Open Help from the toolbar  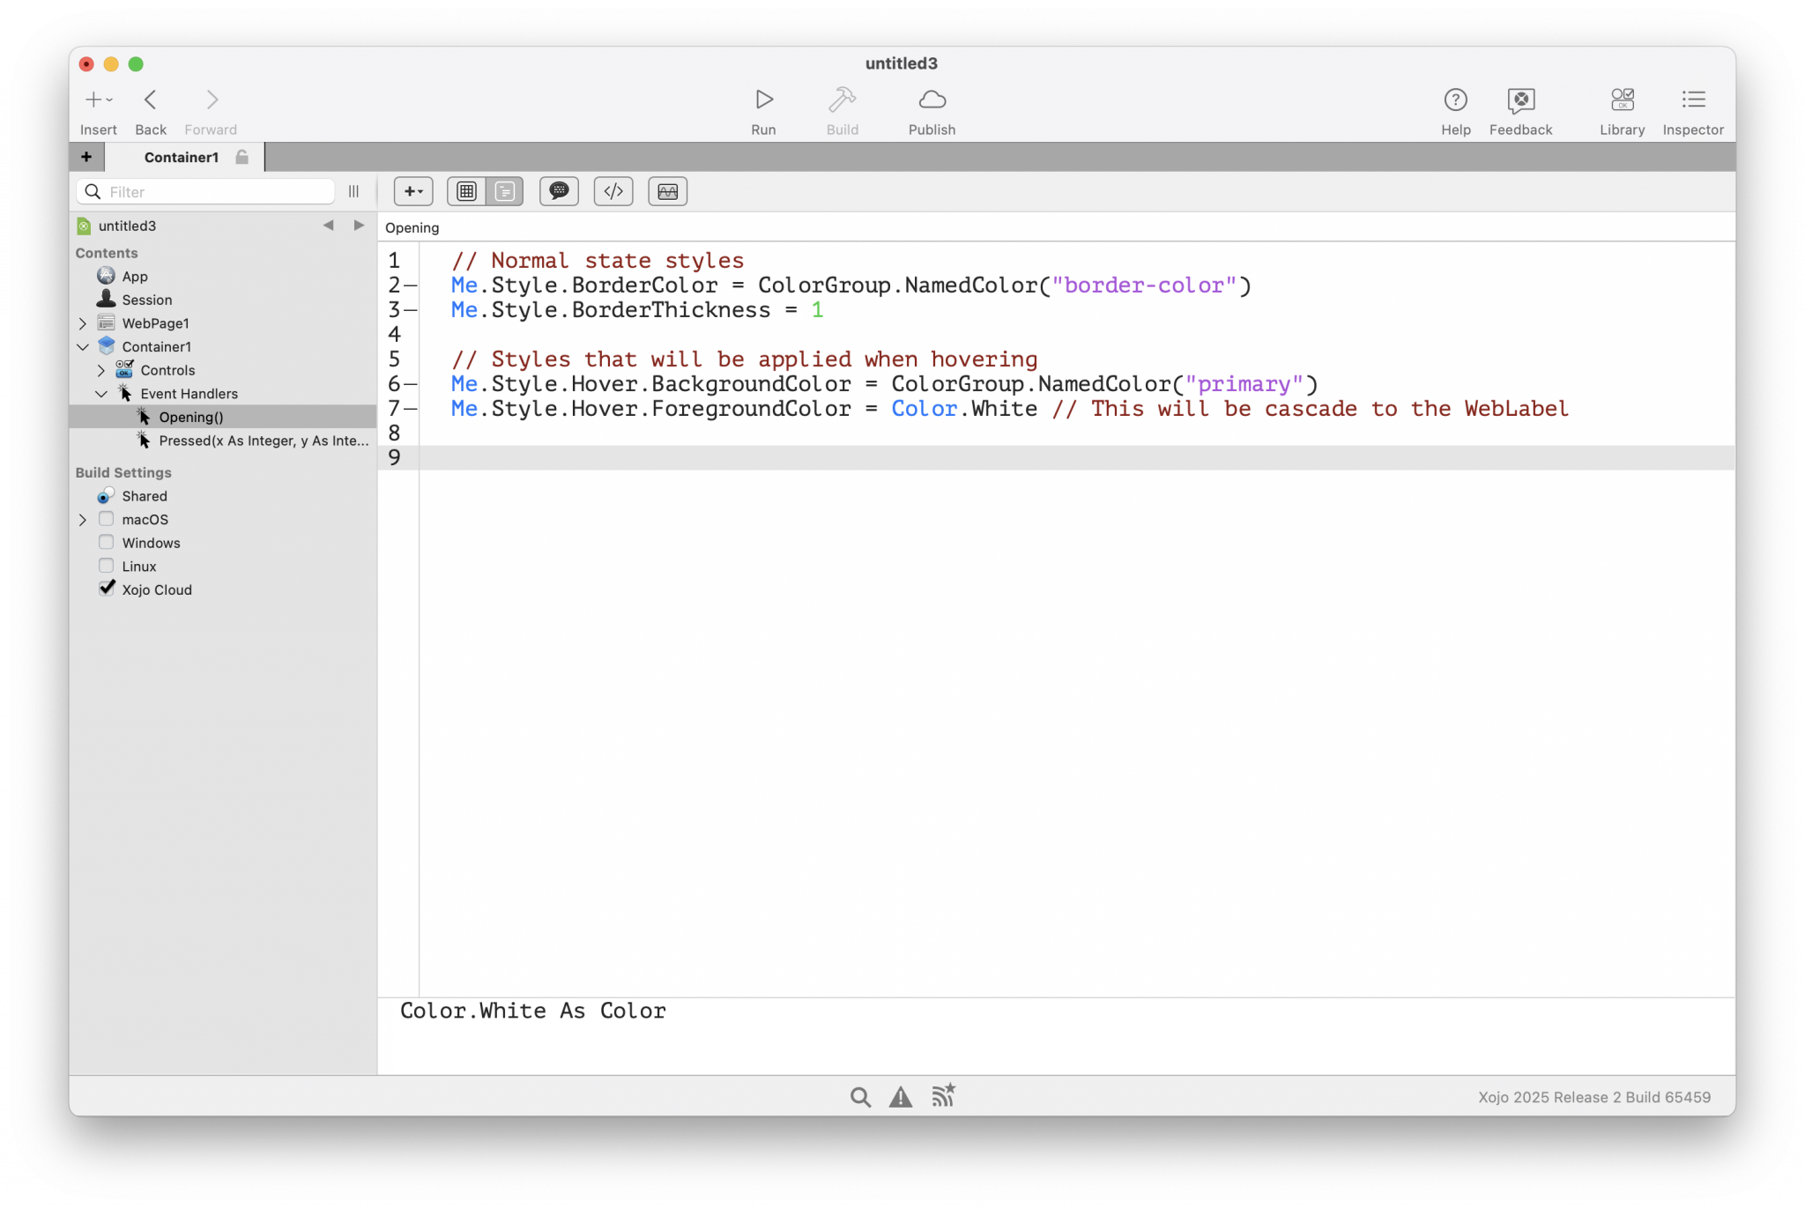pyautogui.click(x=1455, y=100)
